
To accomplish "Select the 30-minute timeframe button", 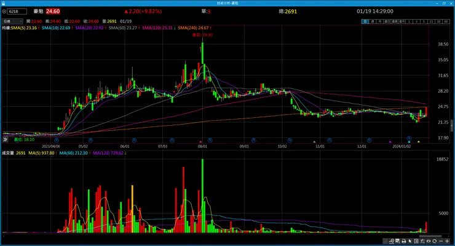I will [x=439, y=21].
